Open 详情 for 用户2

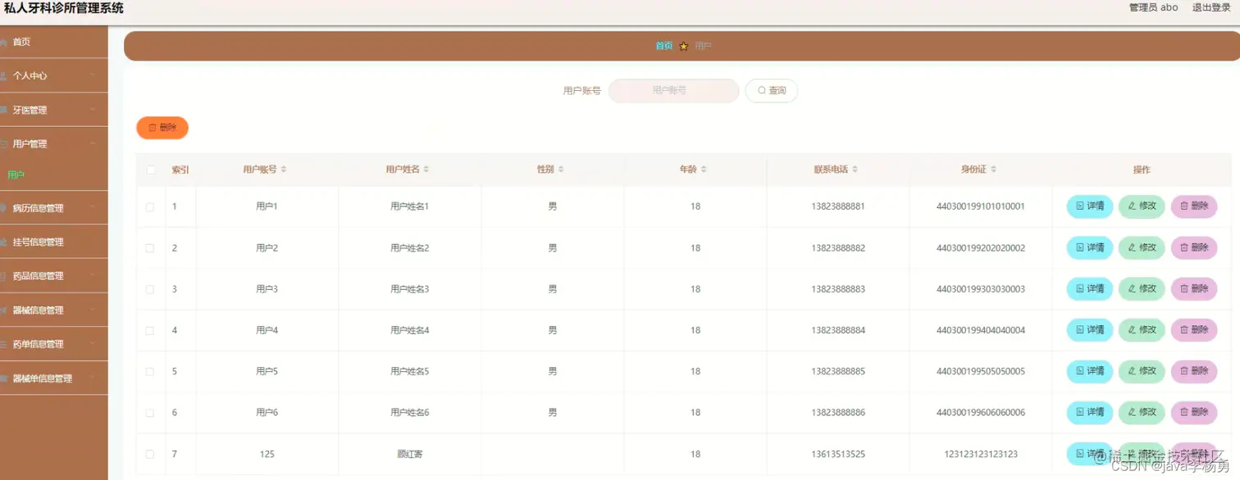click(1089, 247)
